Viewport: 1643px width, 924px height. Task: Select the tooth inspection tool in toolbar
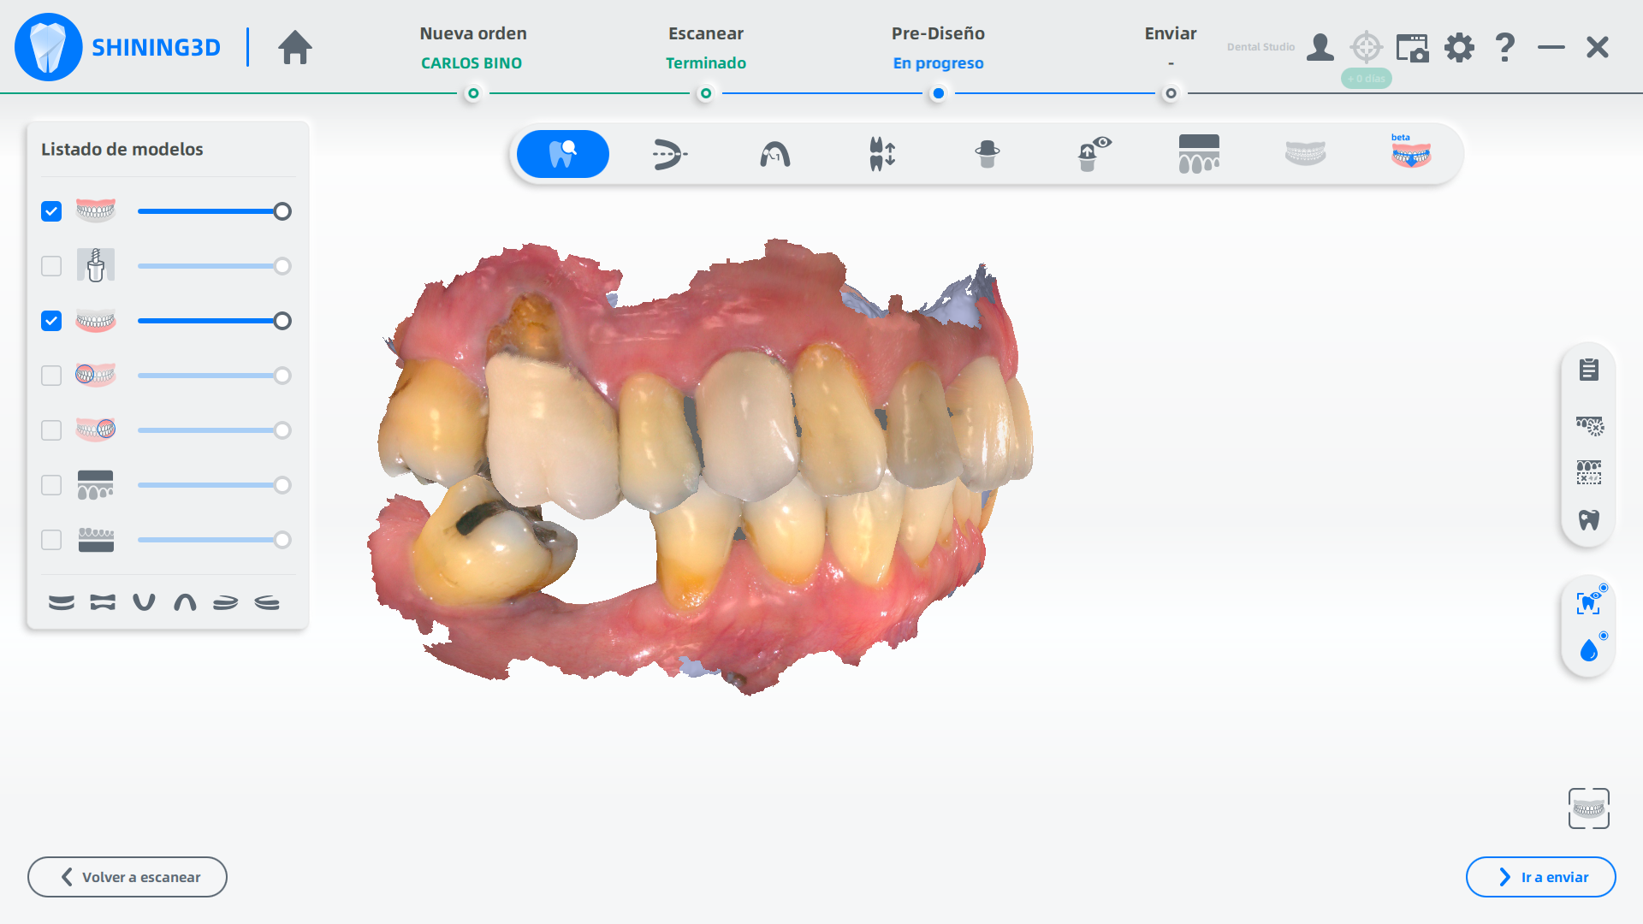coord(562,154)
